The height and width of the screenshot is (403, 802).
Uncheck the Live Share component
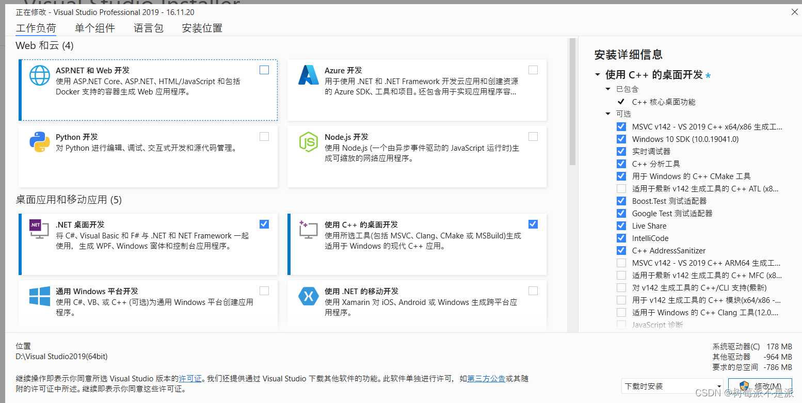point(621,225)
